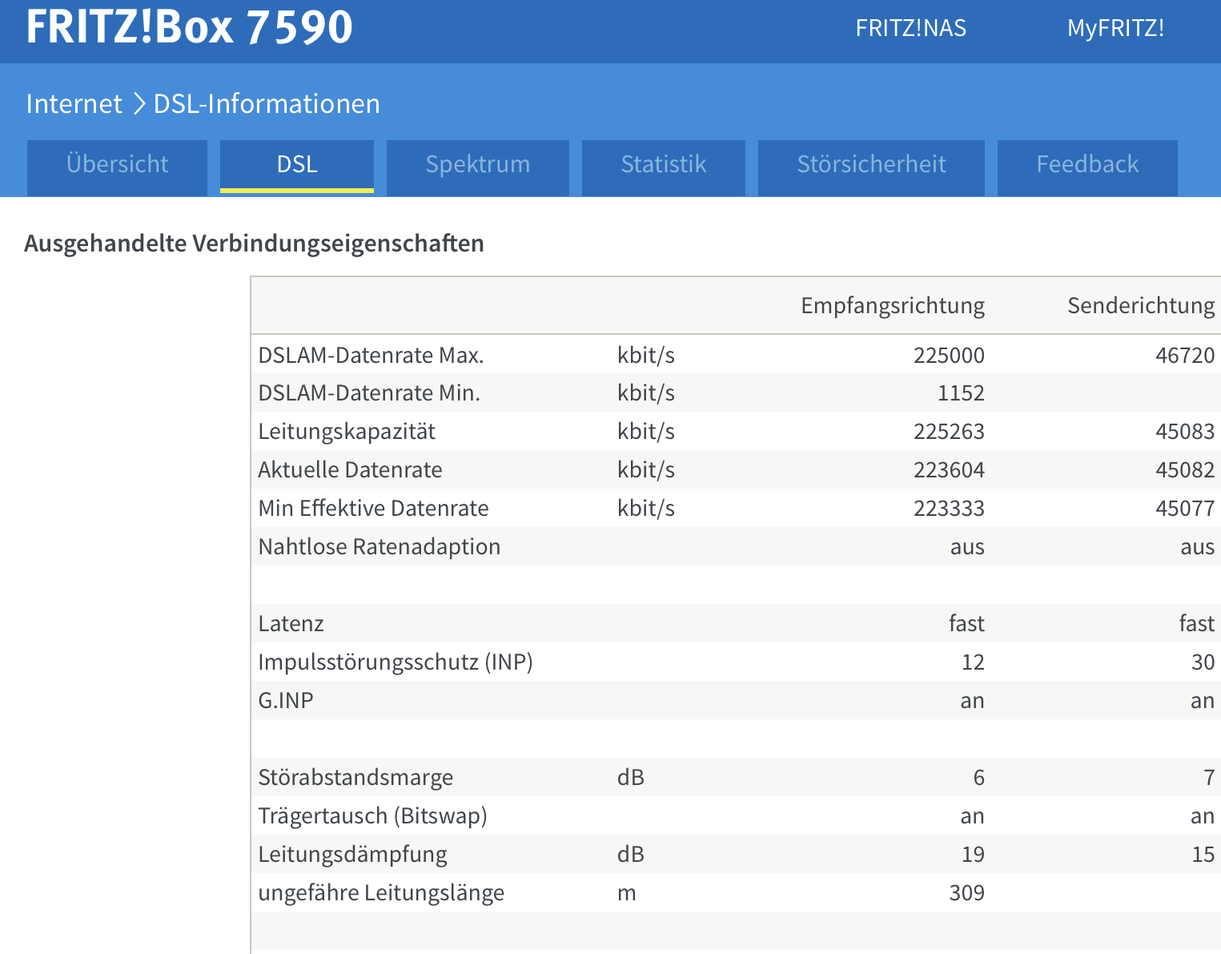Screen dimensions: 1221x954
Task: Click the FRITZ!Box 7590 logo title
Action: 189,26
